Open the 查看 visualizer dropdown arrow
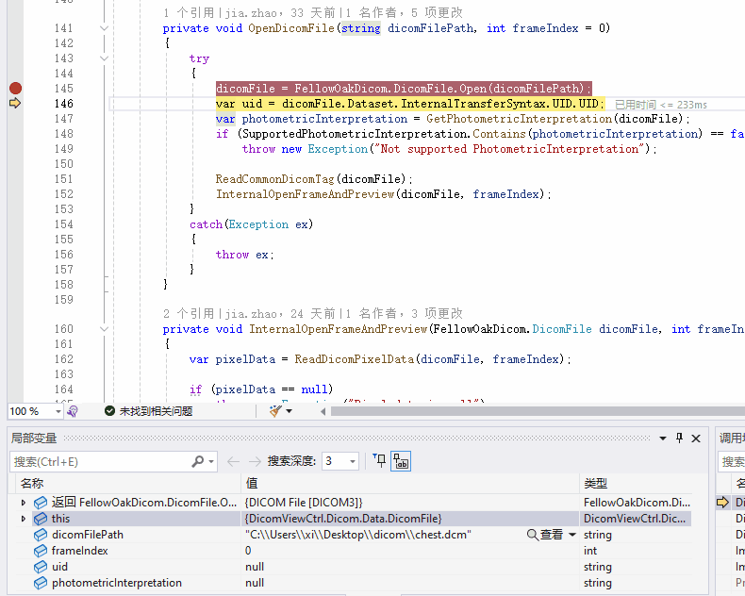Screen dimensions: 745x596 click(x=572, y=535)
